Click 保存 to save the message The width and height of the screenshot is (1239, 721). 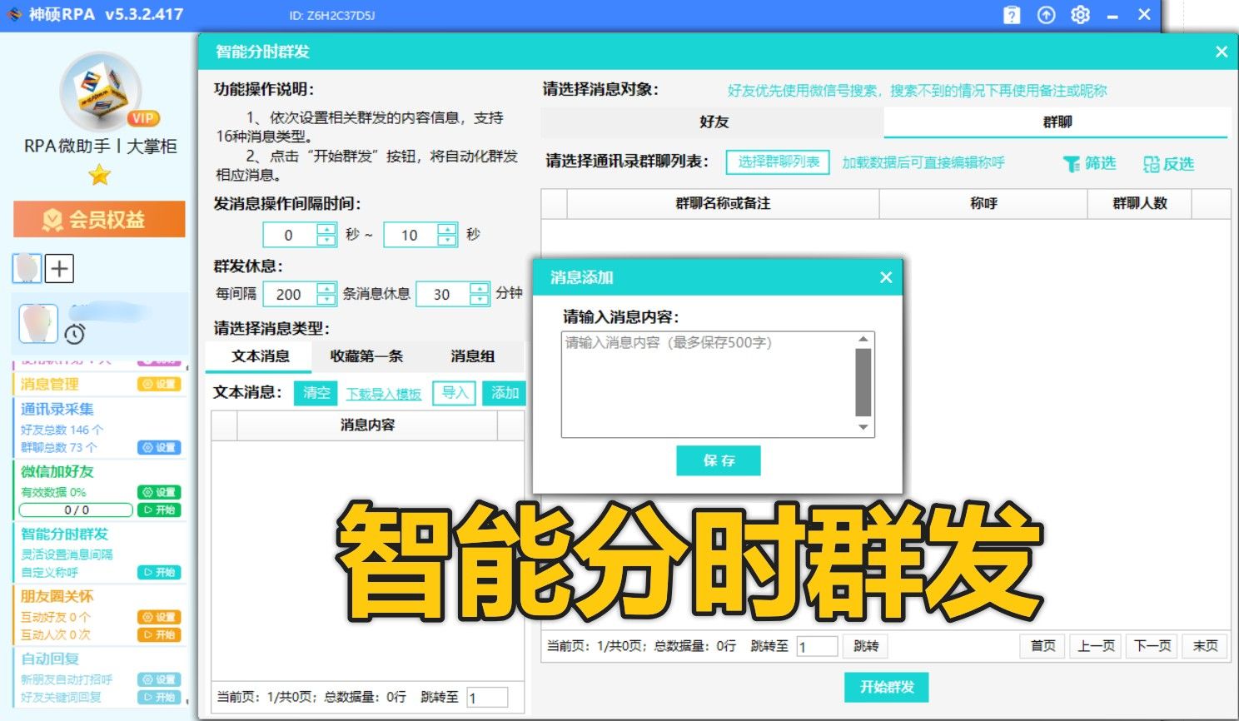tap(718, 460)
